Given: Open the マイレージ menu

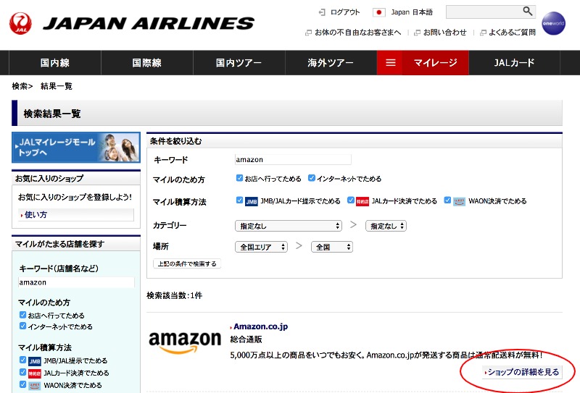Looking at the screenshot, I should [436, 63].
